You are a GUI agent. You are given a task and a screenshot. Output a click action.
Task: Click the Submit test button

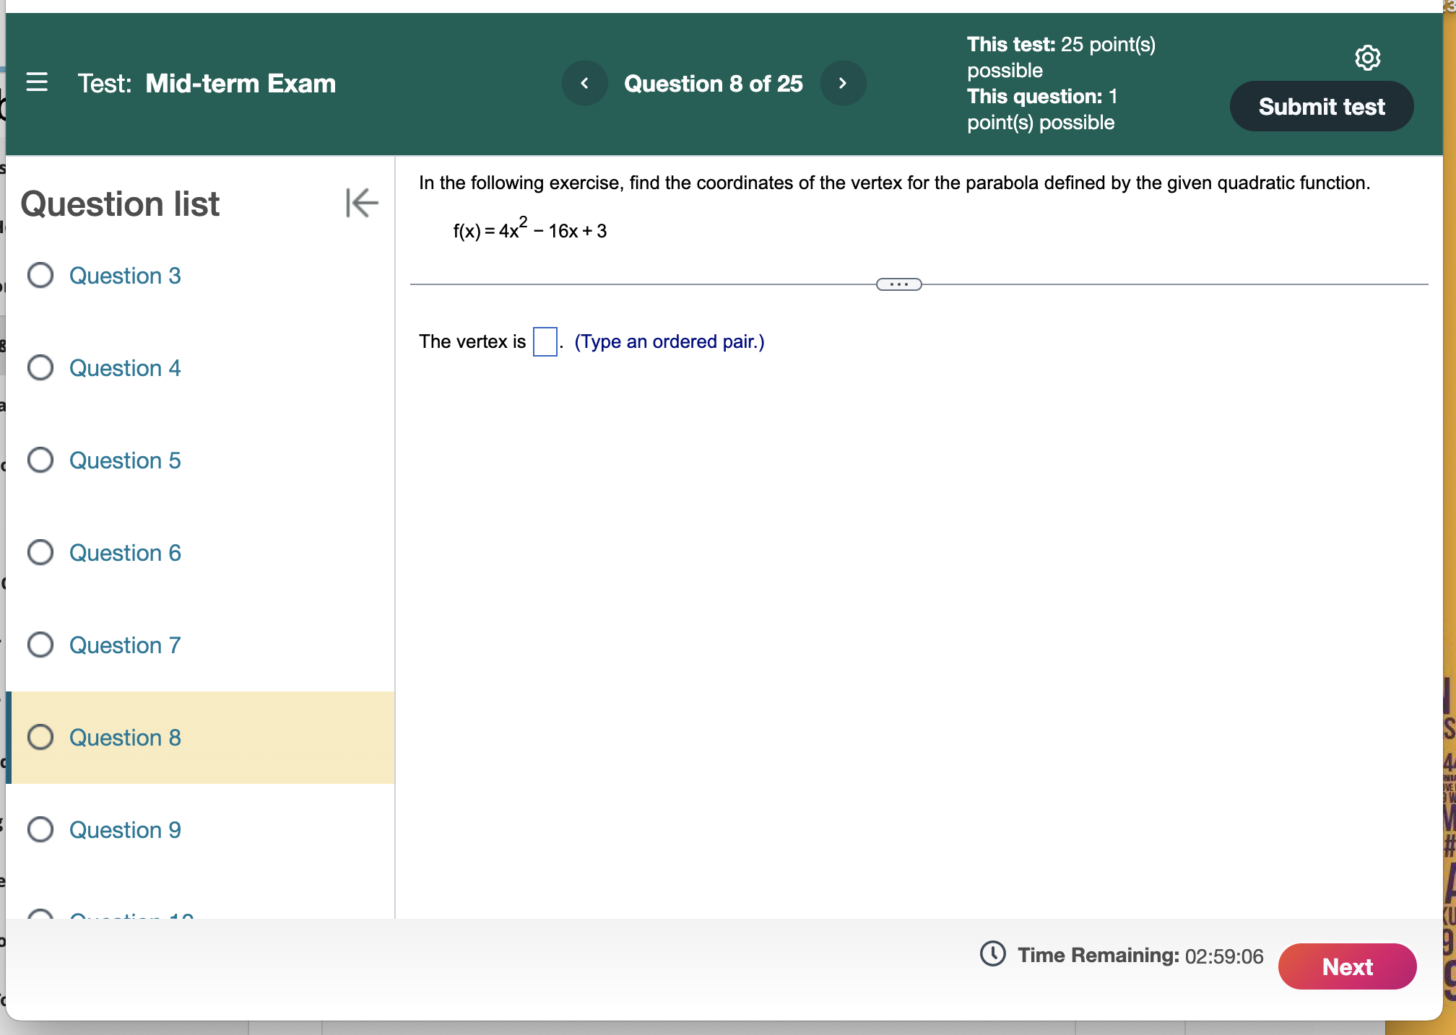[x=1321, y=107]
